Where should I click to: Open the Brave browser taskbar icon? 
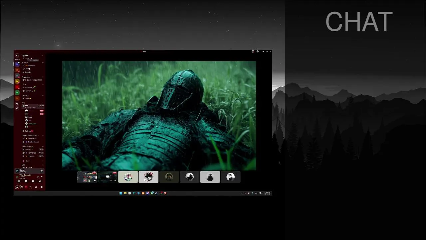[165, 193]
